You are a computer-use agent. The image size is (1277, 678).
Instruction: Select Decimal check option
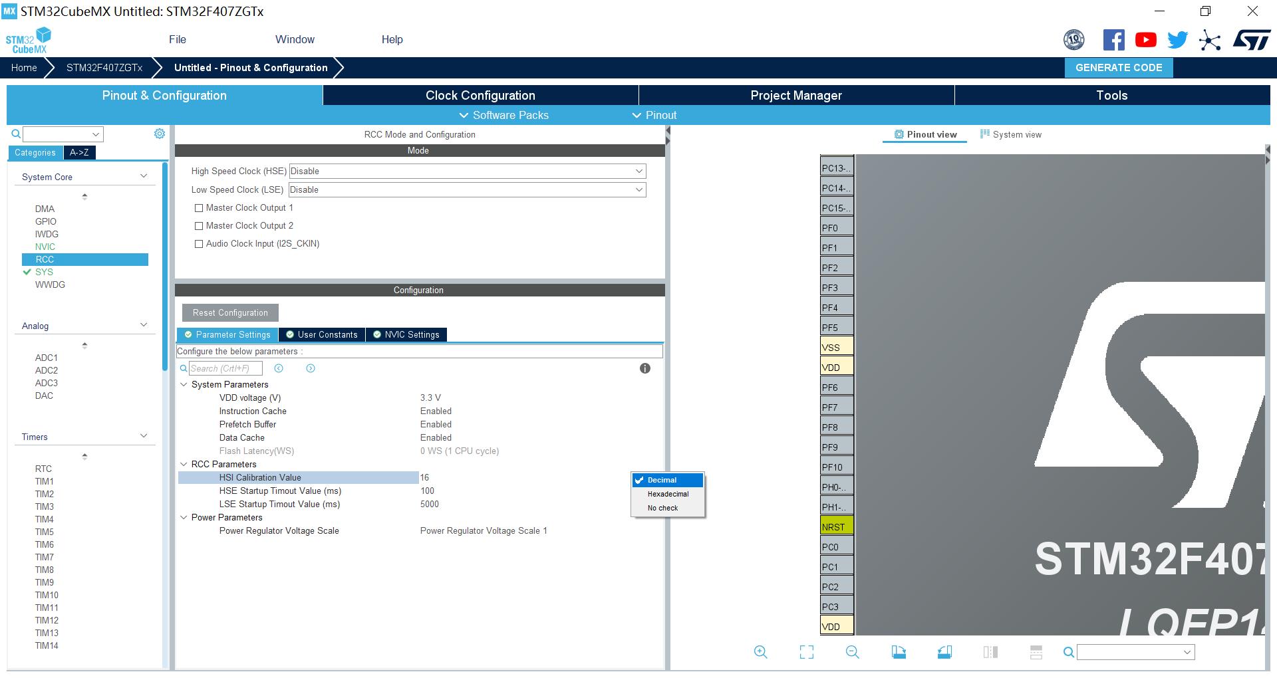pyautogui.click(x=668, y=480)
